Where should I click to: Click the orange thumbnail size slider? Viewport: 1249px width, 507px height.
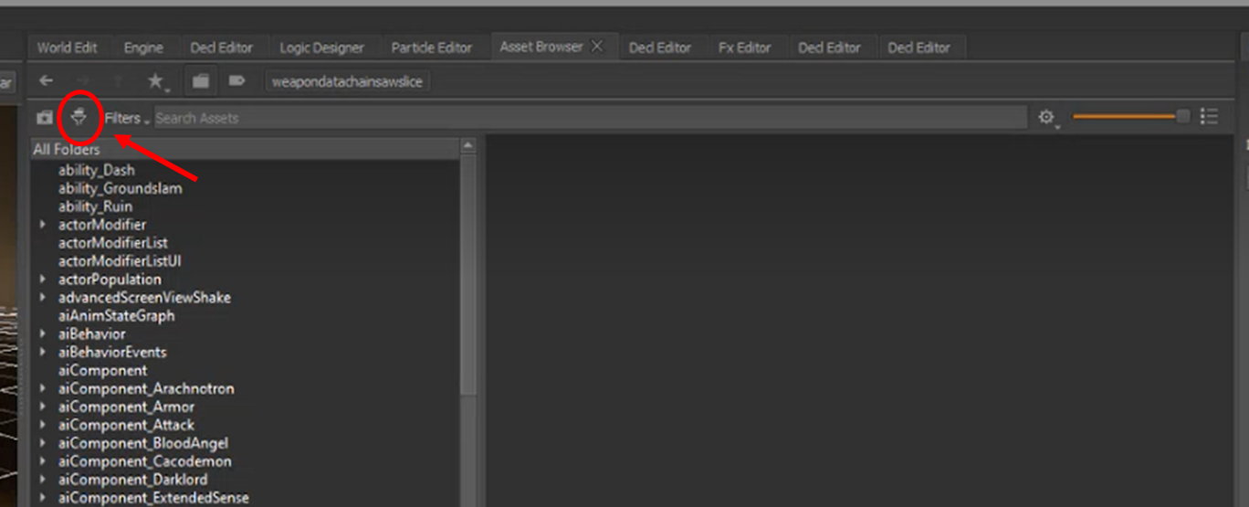pyautogui.click(x=1130, y=117)
